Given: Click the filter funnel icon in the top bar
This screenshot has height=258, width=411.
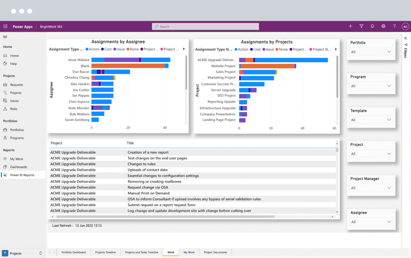Looking at the screenshot, I should point(361,26).
